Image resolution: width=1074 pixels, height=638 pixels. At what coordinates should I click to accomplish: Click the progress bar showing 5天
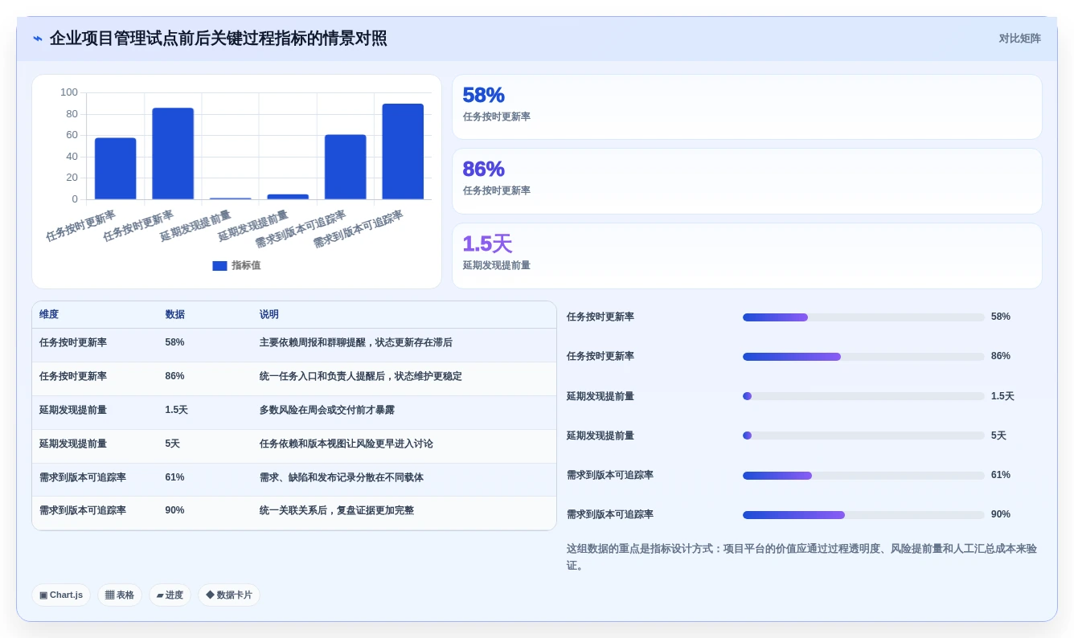[x=863, y=436]
